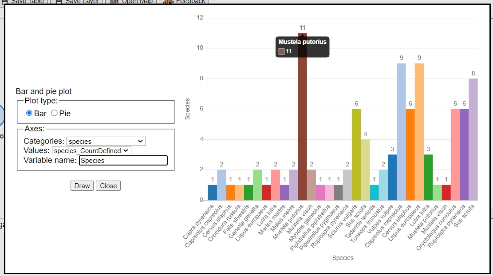Click the Crocidura russula bar
Viewport: 493px width, 276px height.
(x=239, y=193)
